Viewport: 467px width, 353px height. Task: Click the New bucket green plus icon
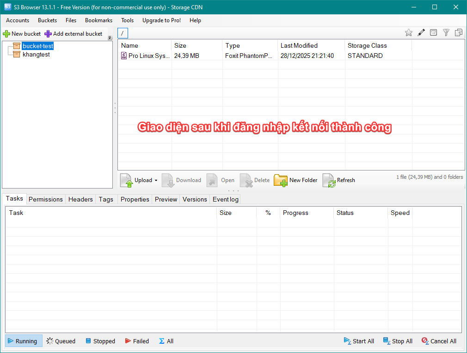pos(6,34)
